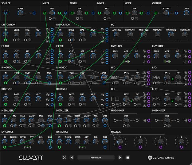Click the bandpass curve icon in right Filter

point(103,59)
